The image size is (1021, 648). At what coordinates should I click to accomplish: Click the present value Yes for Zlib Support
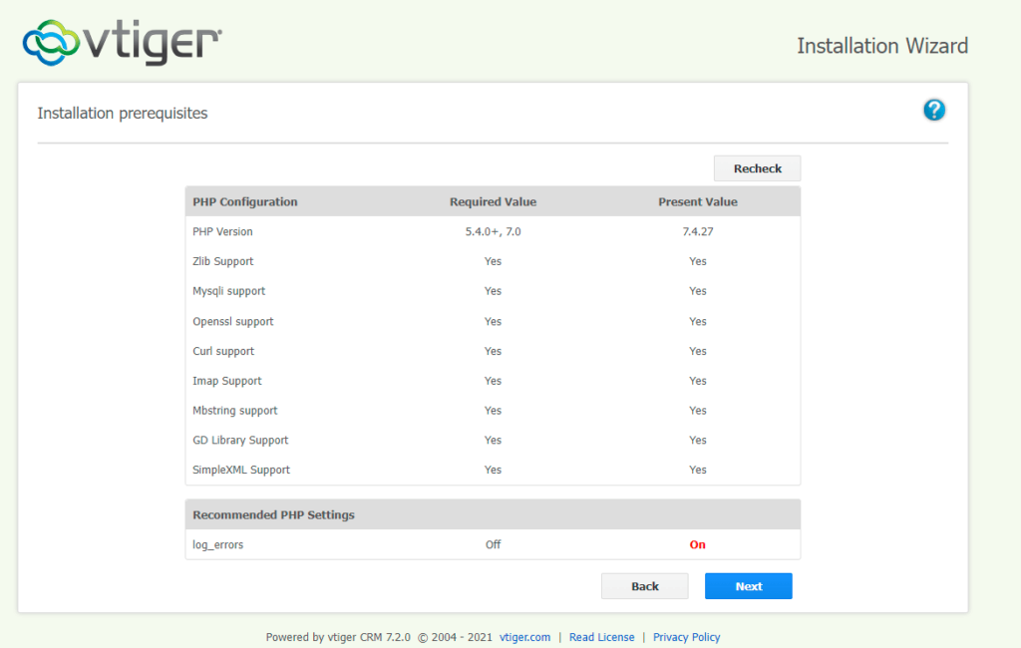[x=697, y=261]
